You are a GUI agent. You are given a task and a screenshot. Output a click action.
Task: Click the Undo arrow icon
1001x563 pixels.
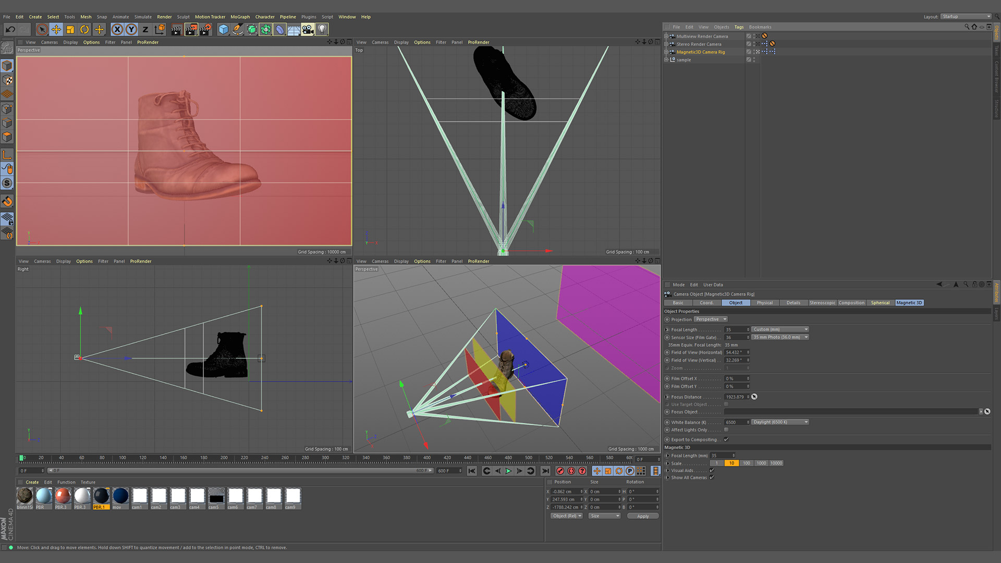(10, 30)
